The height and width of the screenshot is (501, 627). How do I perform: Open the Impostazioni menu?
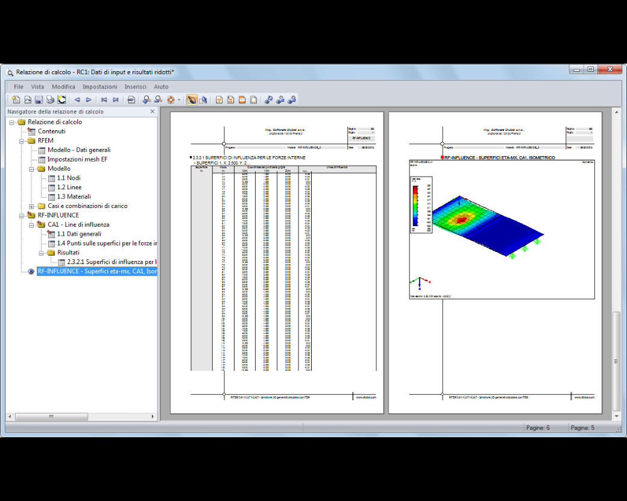click(x=100, y=86)
